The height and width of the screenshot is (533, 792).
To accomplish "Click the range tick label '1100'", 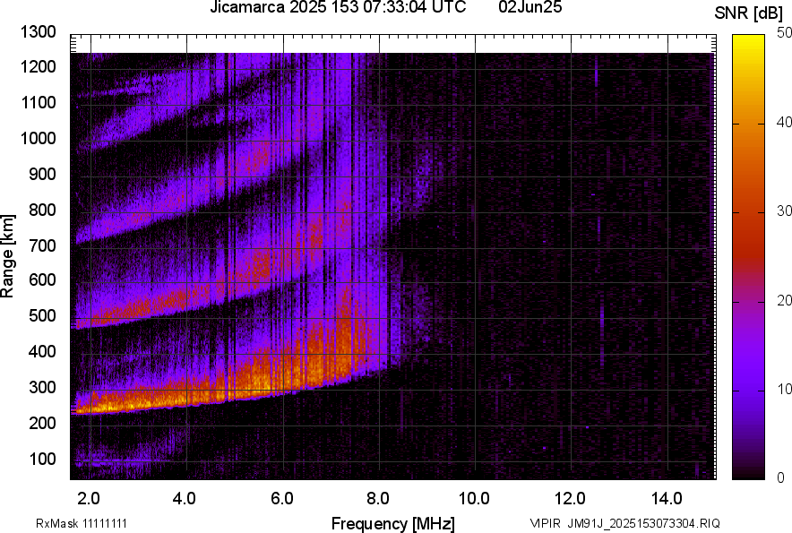I will (x=39, y=102).
